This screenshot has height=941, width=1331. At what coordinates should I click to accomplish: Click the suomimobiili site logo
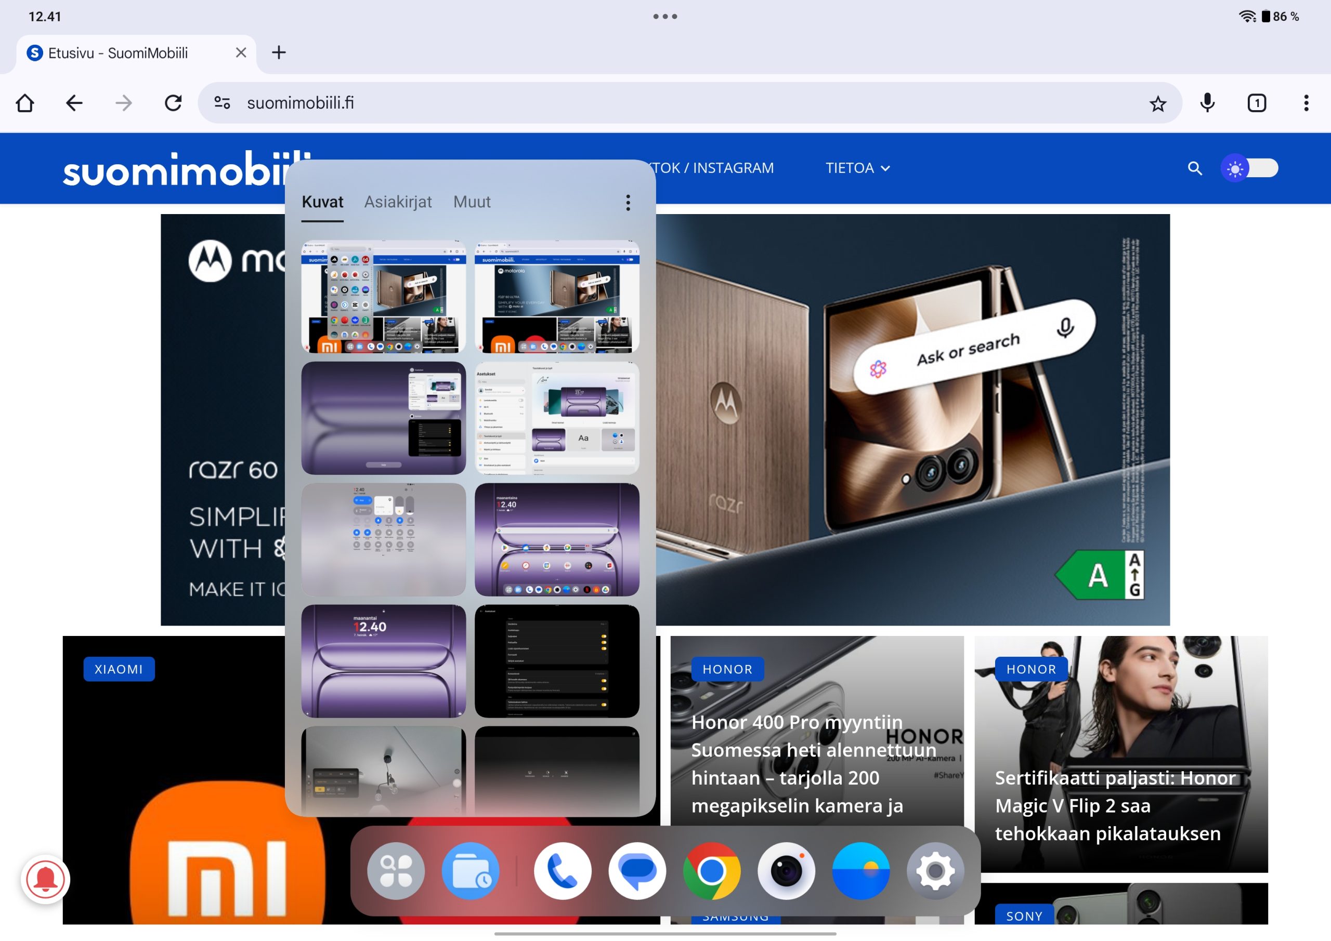coord(174,170)
